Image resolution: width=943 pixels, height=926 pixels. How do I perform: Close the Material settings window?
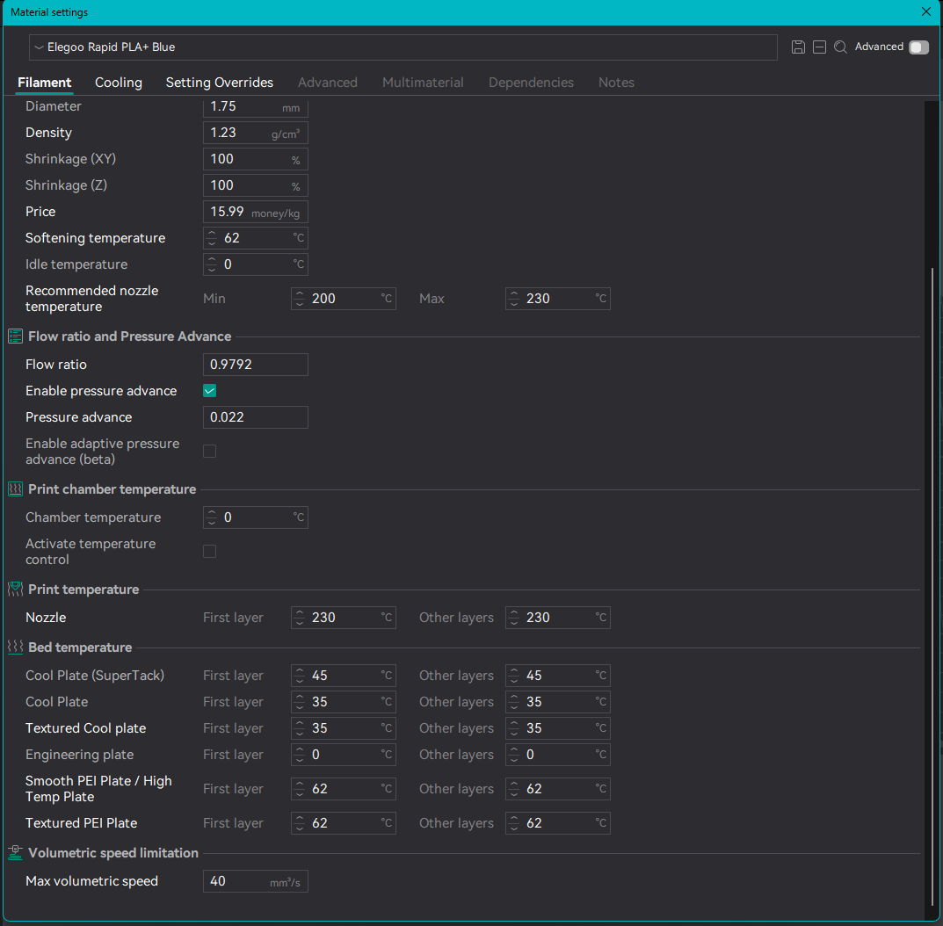coord(927,12)
